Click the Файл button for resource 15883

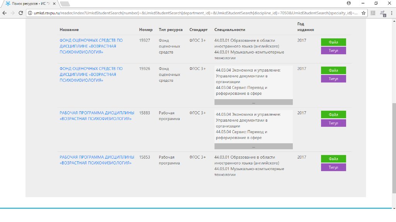point(333,114)
